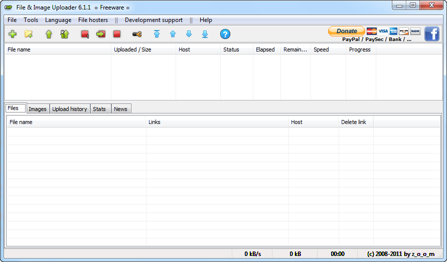Maximize the File & Image Uploader window

[413, 5]
